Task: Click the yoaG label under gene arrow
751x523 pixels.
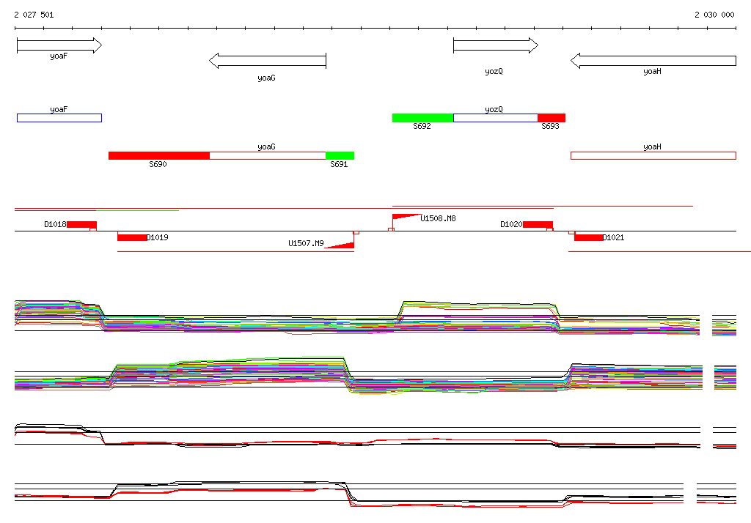Action: [266, 78]
